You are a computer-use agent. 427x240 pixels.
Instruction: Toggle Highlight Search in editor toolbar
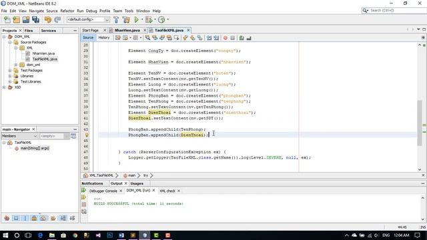(169, 38)
